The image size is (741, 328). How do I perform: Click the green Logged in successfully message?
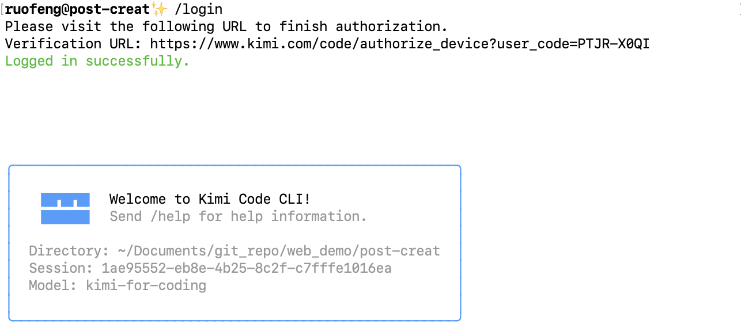pos(97,62)
